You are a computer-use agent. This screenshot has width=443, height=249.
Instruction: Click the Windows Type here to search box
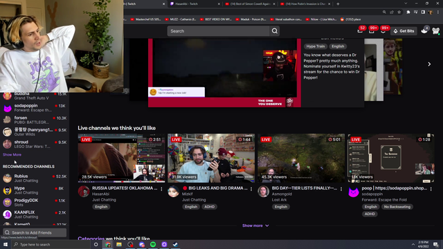click(51, 244)
